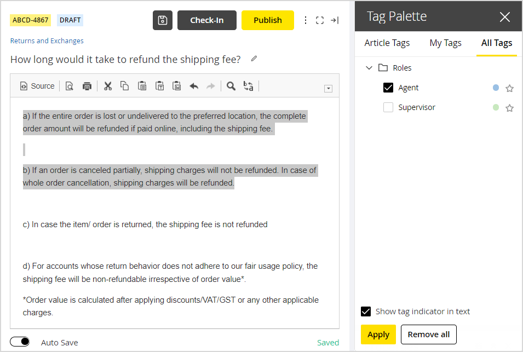Undo the last edit with the arrow icon
This screenshot has height=352, width=523.
[x=194, y=86]
